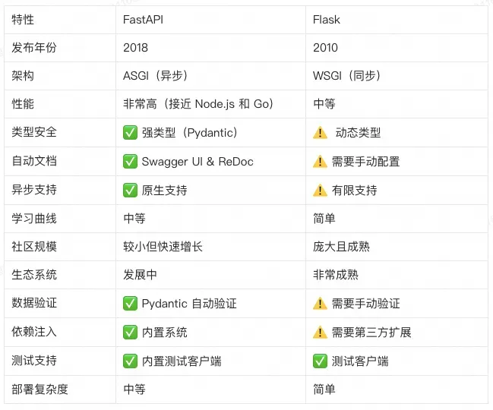493x410 pixels.
Task: Click the checkmark next to Swagger UI & ReDoc
Action: point(130,162)
